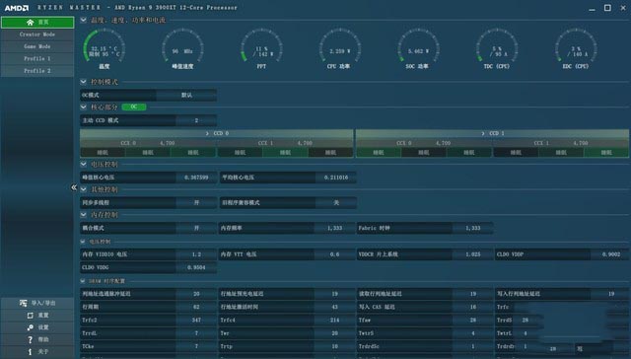Collapse the additional control (其他控制) section
The image size is (631, 359).
(83, 189)
